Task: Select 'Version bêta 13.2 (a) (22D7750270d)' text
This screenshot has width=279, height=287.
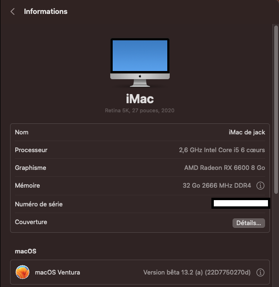Action: (197, 272)
